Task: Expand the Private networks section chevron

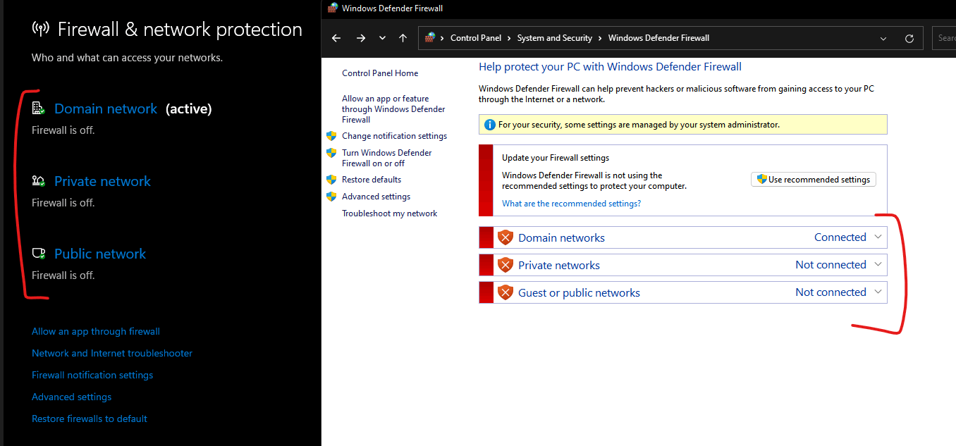Action: 878,264
